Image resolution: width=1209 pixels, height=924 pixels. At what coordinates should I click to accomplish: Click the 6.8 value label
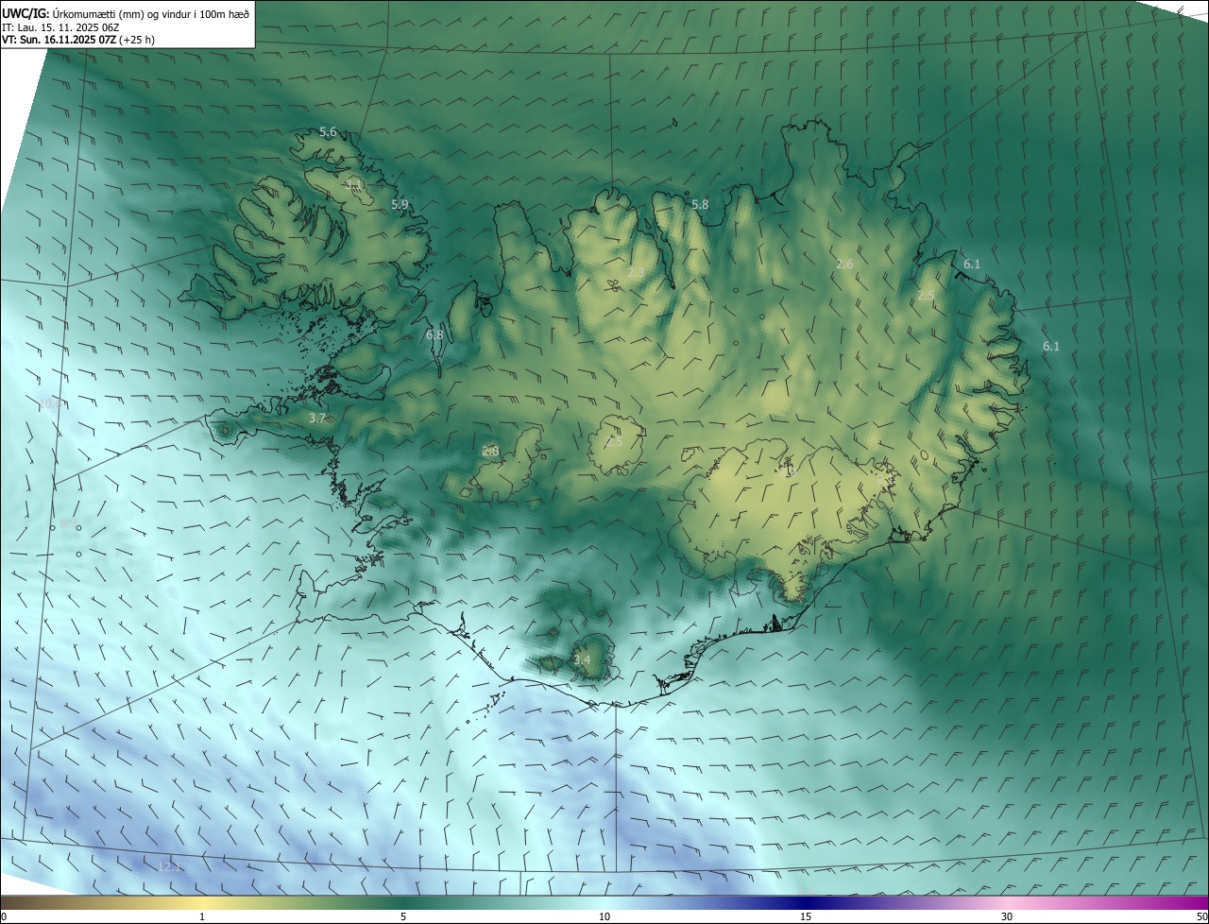(434, 334)
